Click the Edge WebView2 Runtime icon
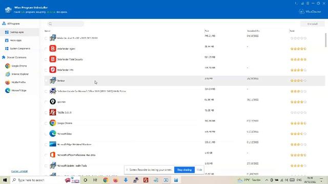 tap(53, 144)
